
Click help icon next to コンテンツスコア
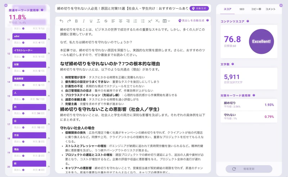click(248, 21)
